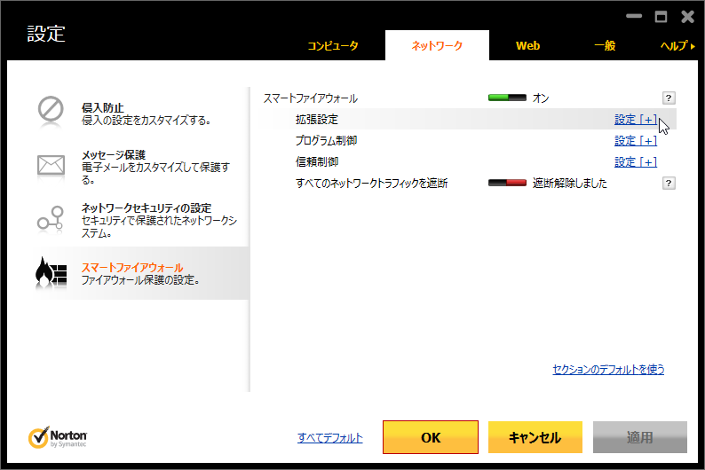This screenshot has width=705, height=470.
Task: Switch to the Web tab
Action: [528, 46]
